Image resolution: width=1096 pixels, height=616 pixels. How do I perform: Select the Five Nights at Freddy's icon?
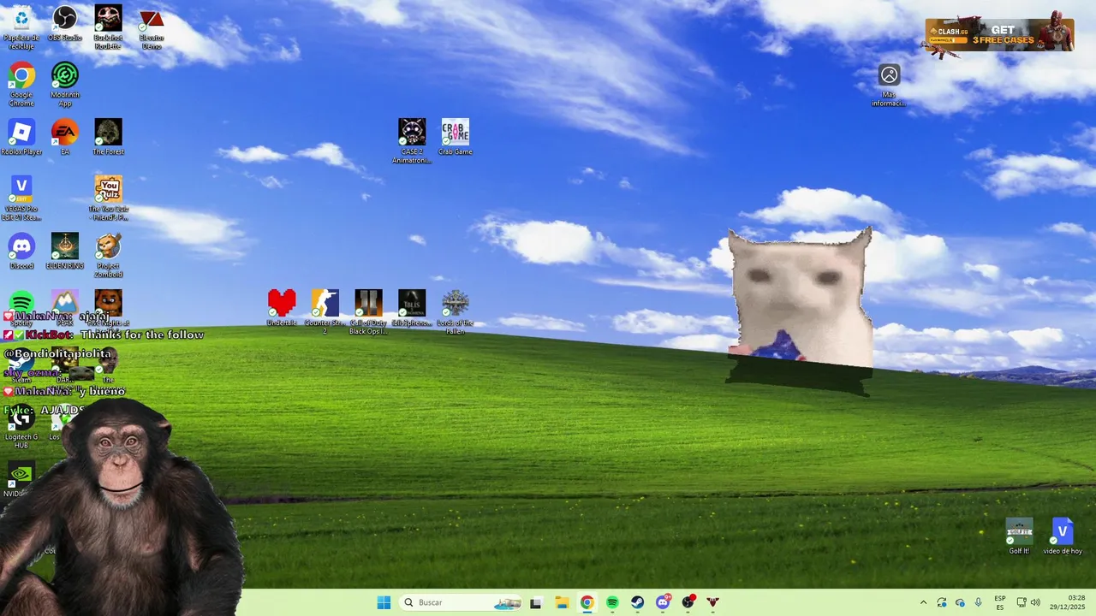click(x=108, y=302)
